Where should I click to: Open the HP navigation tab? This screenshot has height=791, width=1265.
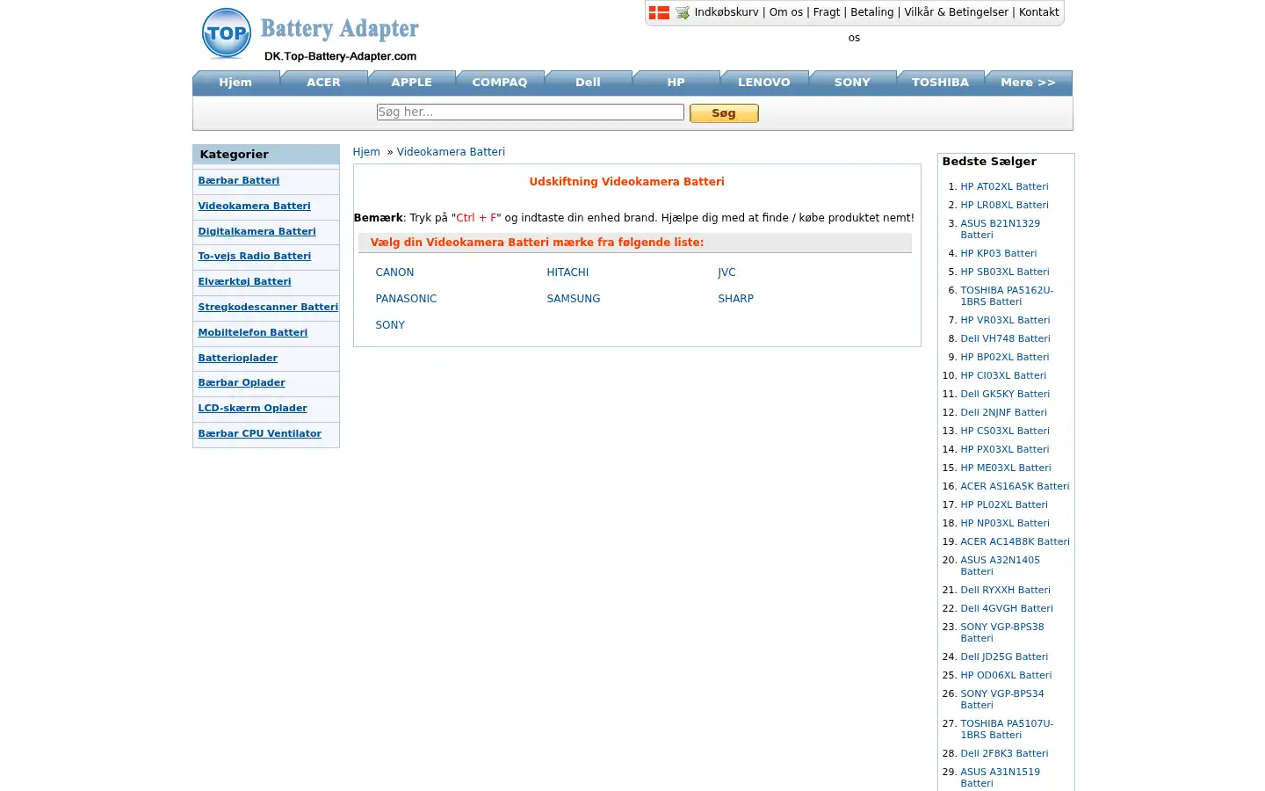coord(676,83)
